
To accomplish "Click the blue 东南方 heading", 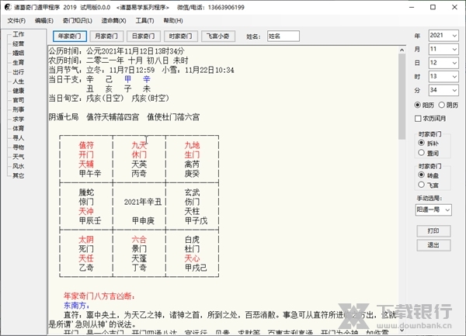I will (76, 306).
